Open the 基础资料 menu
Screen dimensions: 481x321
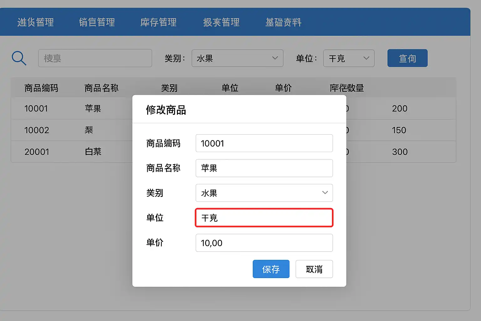(283, 22)
